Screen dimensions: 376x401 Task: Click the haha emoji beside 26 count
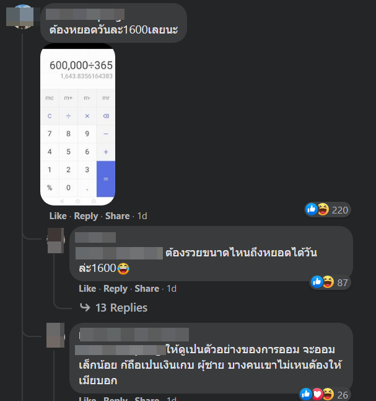click(328, 394)
